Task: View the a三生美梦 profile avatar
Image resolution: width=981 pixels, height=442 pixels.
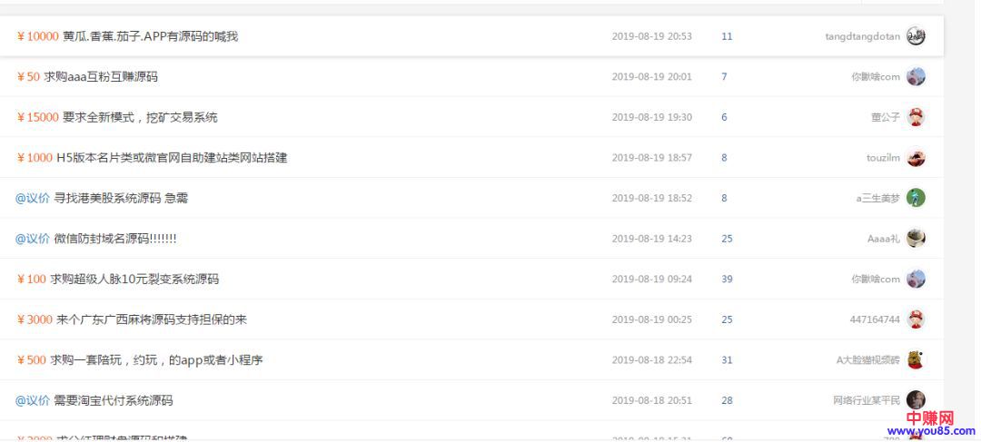Action: tap(916, 198)
